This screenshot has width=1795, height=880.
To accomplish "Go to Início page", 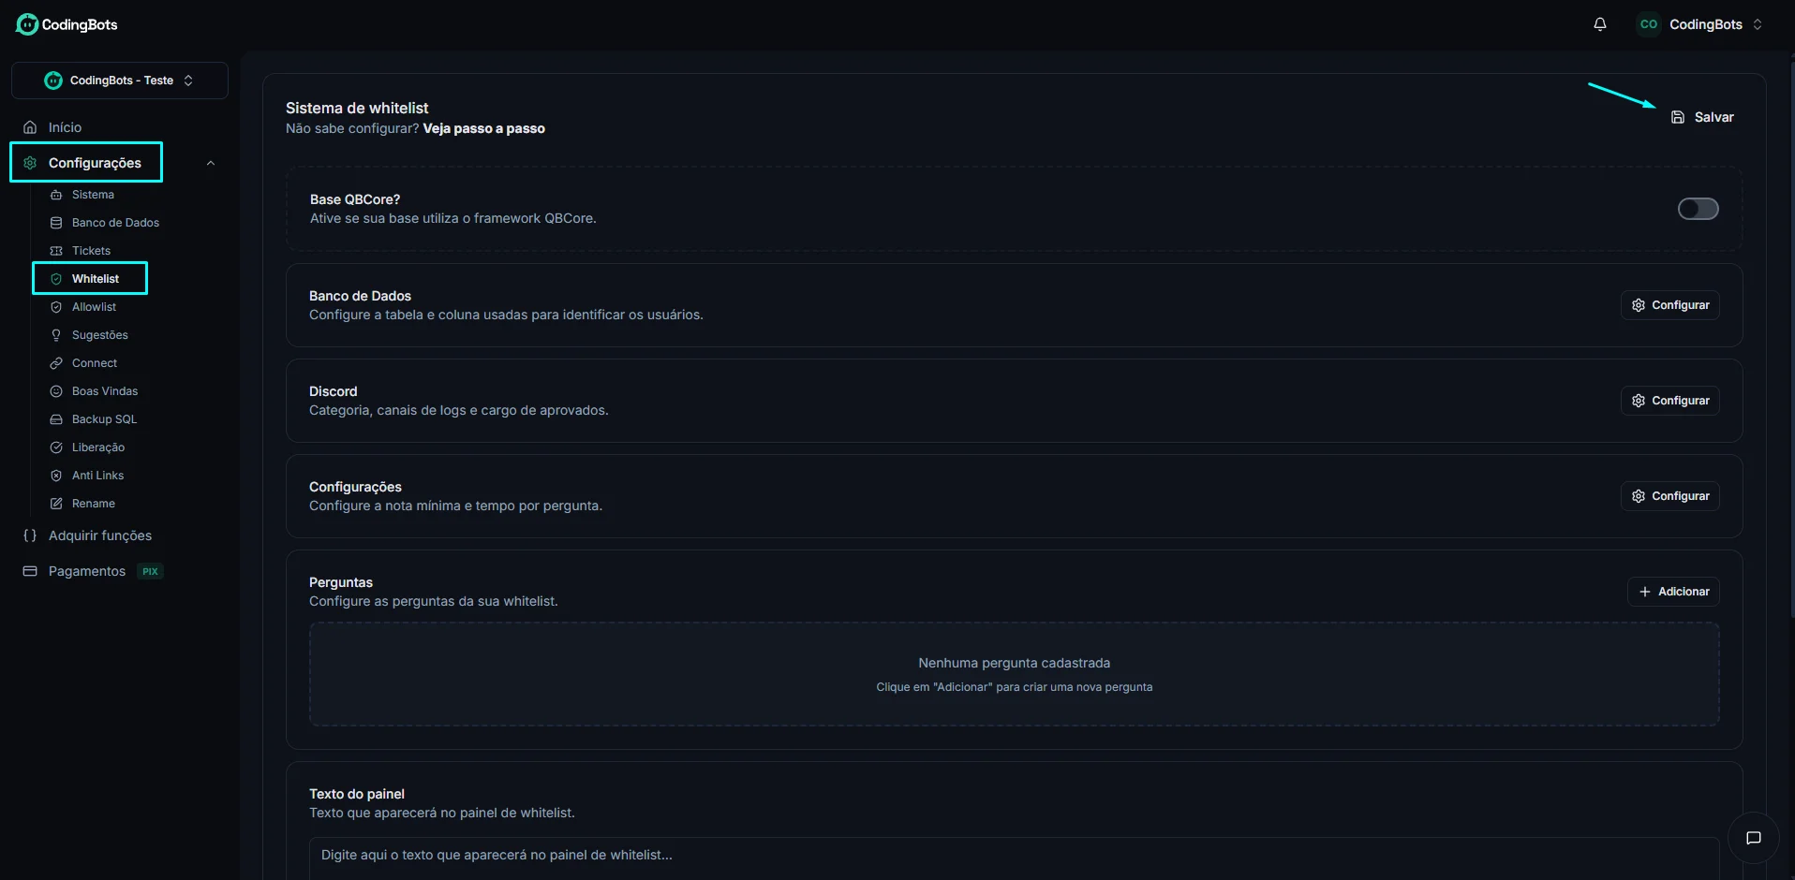I will (x=65, y=127).
